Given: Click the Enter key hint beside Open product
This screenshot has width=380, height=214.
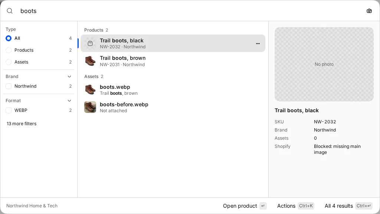Looking at the screenshot, I should (x=263, y=206).
